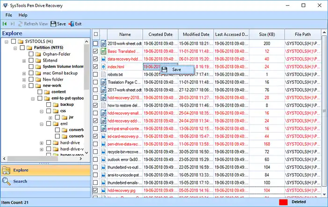328x207 pixels.
Task: Collapse the SYSTOOLS (H:) tree node
Action: click(x=7, y=42)
